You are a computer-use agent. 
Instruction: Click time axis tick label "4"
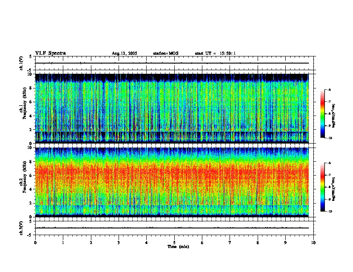pyautogui.click(x=147, y=243)
